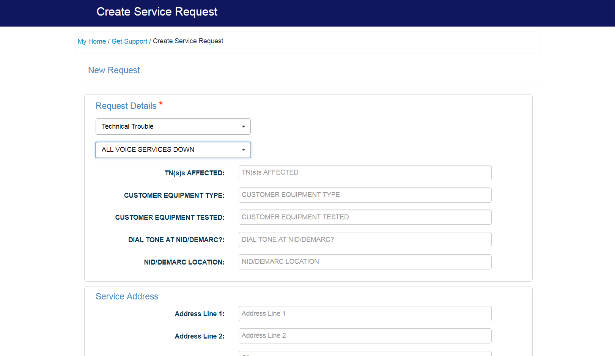Expand the ALL VOICE SERVICES DOWN dropdown
The image size is (615, 356).
click(173, 150)
